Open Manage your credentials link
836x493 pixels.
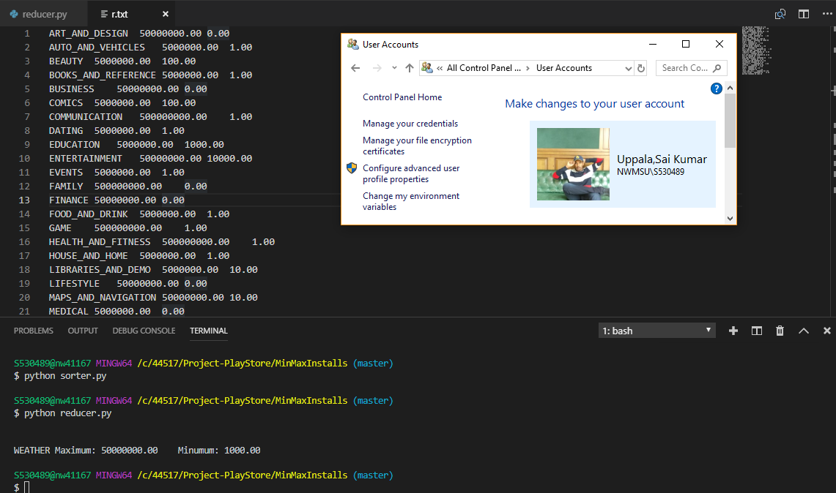(410, 124)
